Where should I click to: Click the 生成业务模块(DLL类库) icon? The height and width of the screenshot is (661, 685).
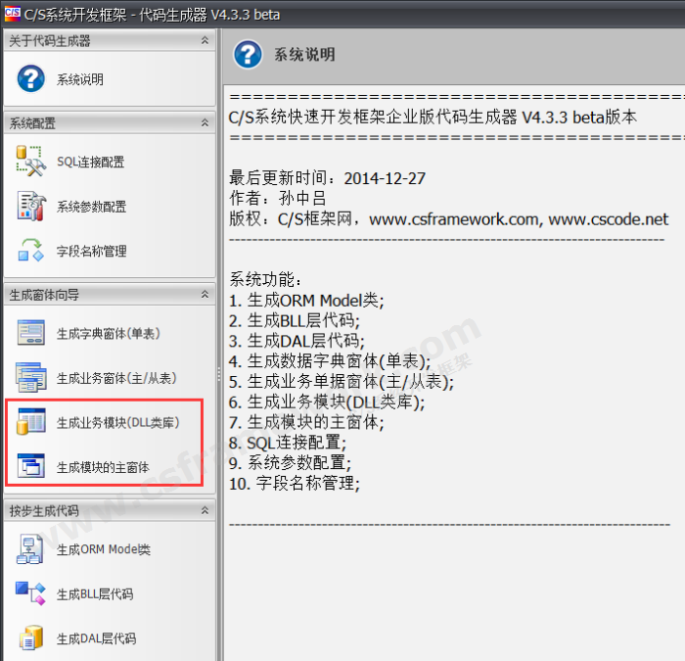(31, 423)
